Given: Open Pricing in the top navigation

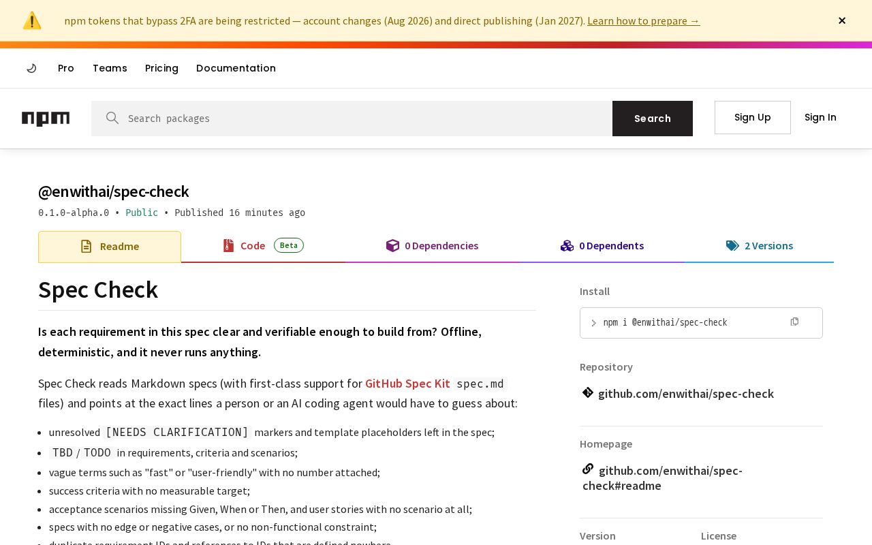Looking at the screenshot, I should tap(161, 68).
